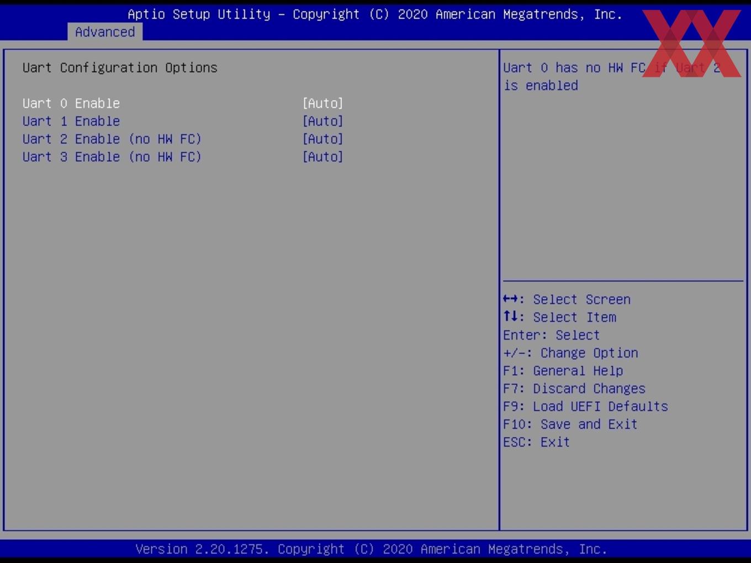Viewport: 751px width, 563px height.
Task: Click the Uart Configuration Options heading
Action: 120,68
